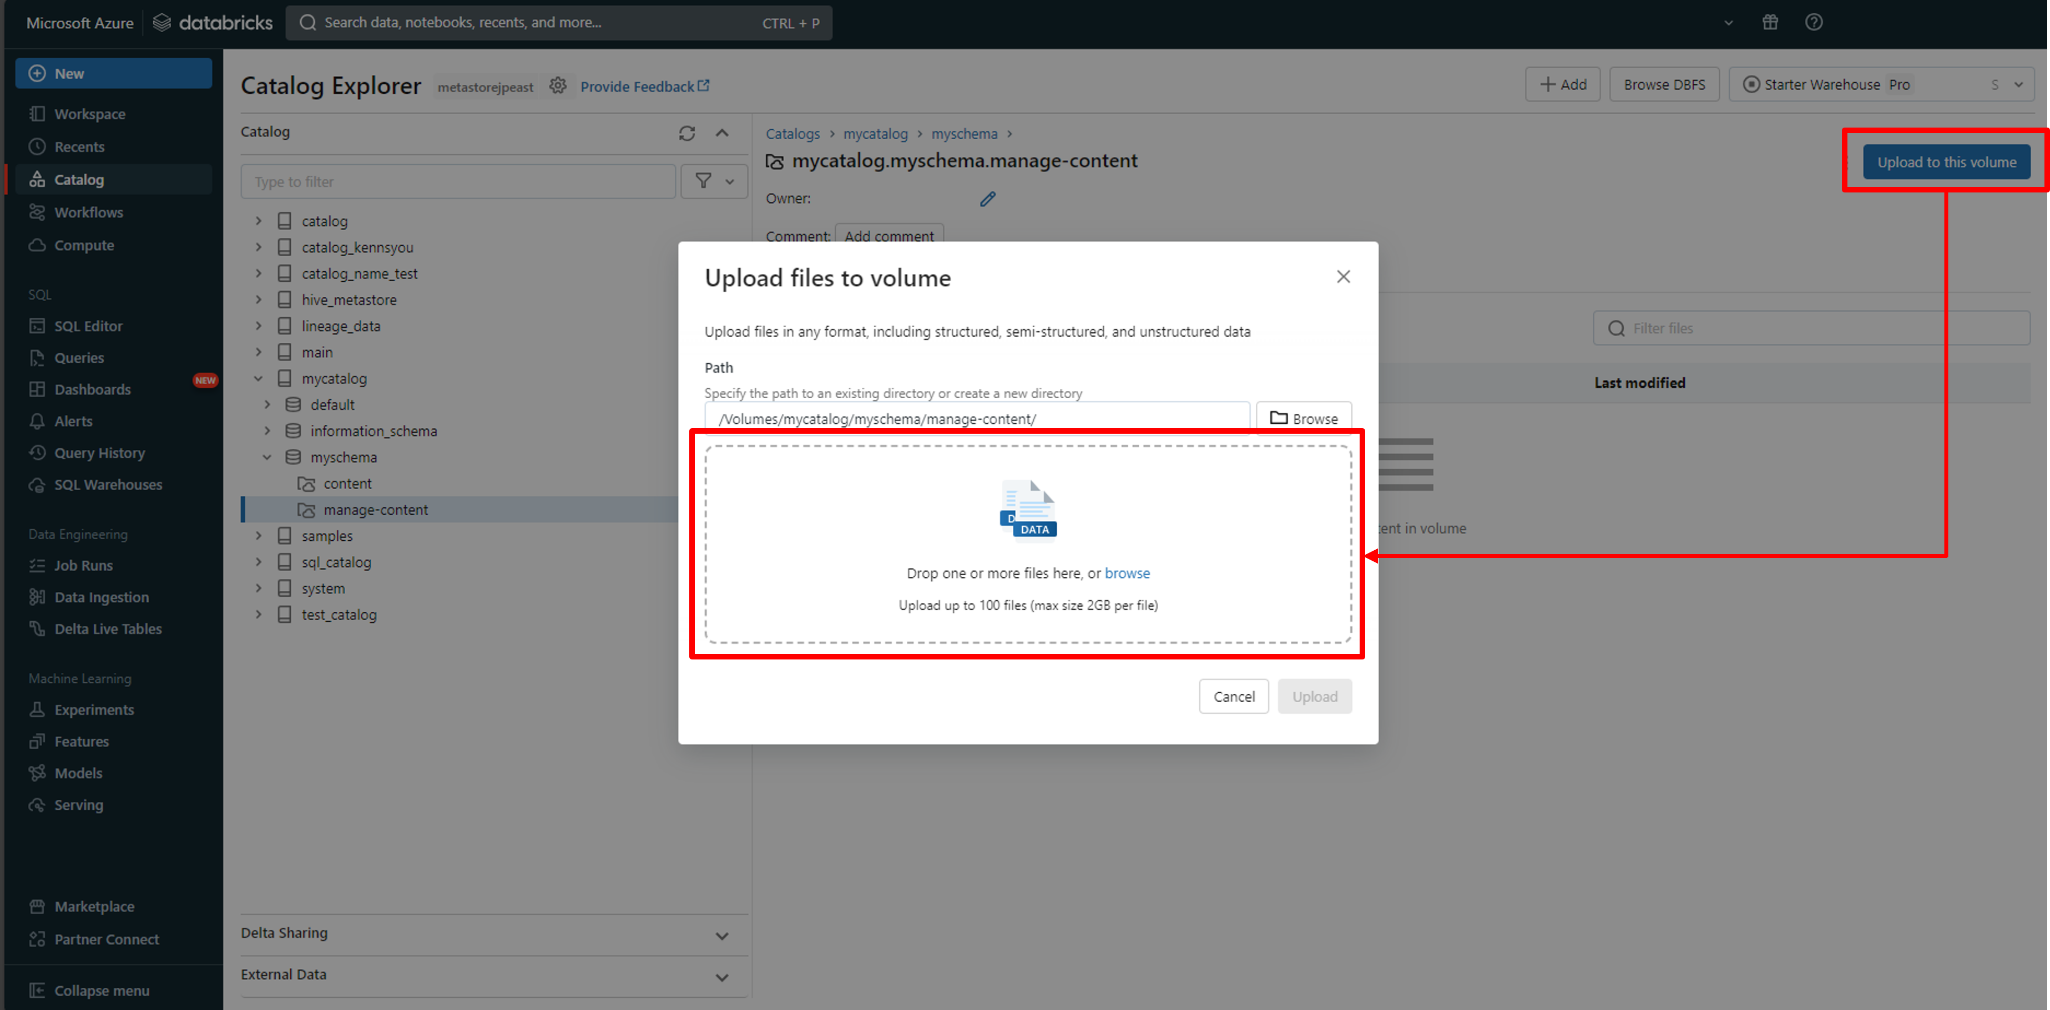Select the content volume in tree
The width and height of the screenshot is (2050, 1010).
click(x=347, y=484)
